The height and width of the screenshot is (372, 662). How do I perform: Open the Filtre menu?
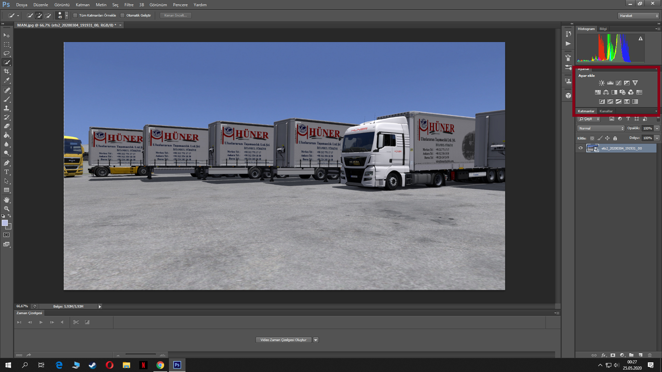pos(129,5)
